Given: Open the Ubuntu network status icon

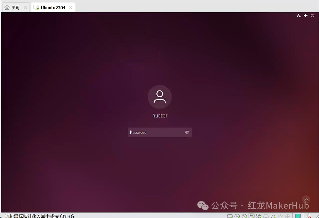Looking at the screenshot, I should pos(298,15).
